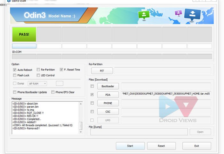Screen dimensions: 224x154
Task: Click the 'RES OK !!' log line
Action: [25, 116]
